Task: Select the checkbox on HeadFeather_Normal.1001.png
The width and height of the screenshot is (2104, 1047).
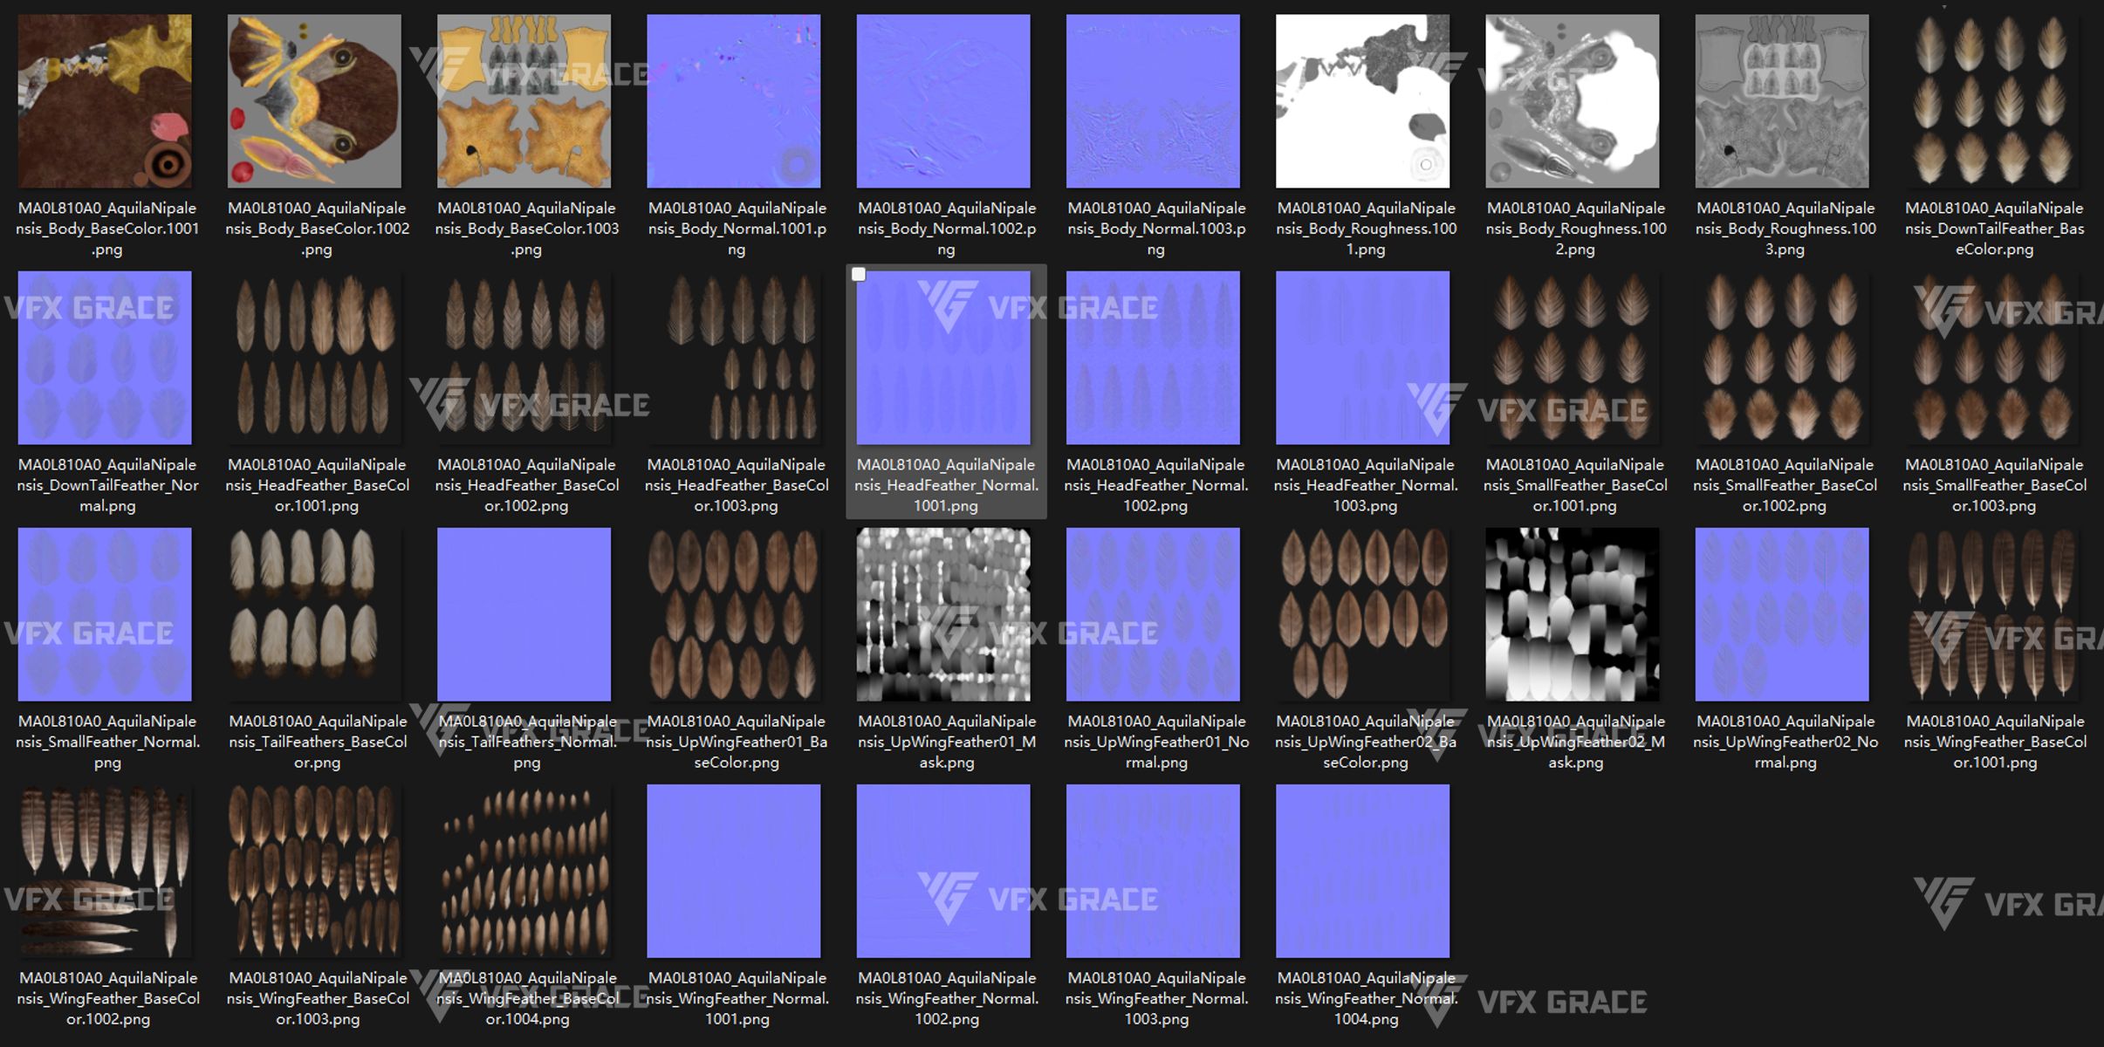Action: coord(859,275)
